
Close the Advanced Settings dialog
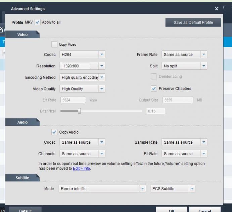[x=217, y=9]
